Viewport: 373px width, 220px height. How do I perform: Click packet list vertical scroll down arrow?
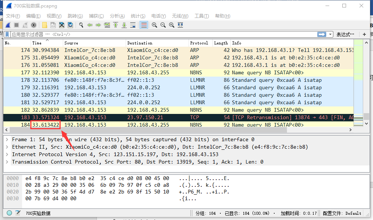tap(366, 124)
